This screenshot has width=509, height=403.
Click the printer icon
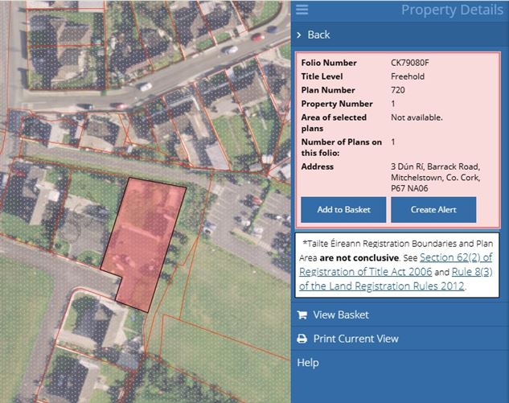point(302,339)
